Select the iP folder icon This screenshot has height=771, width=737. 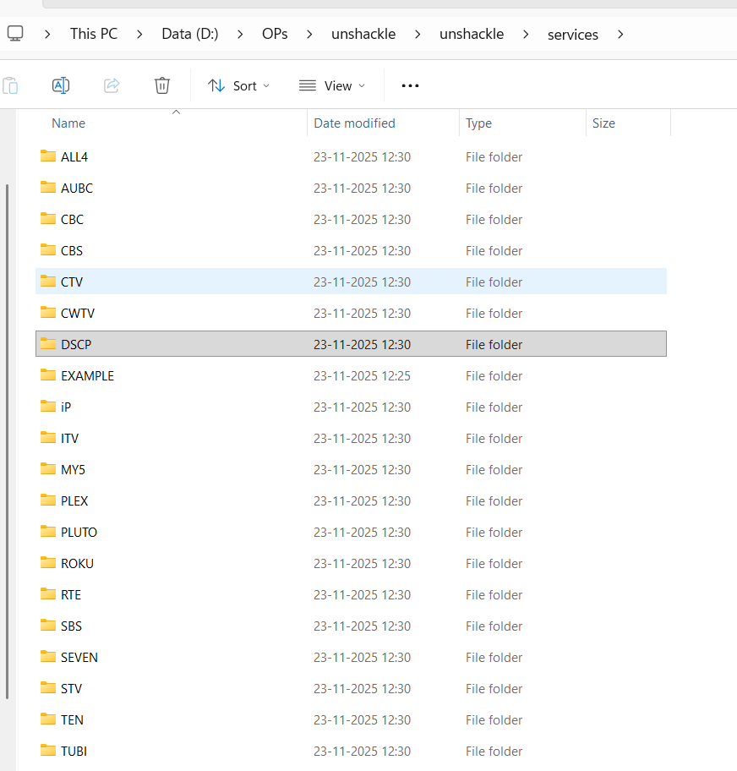tap(48, 406)
